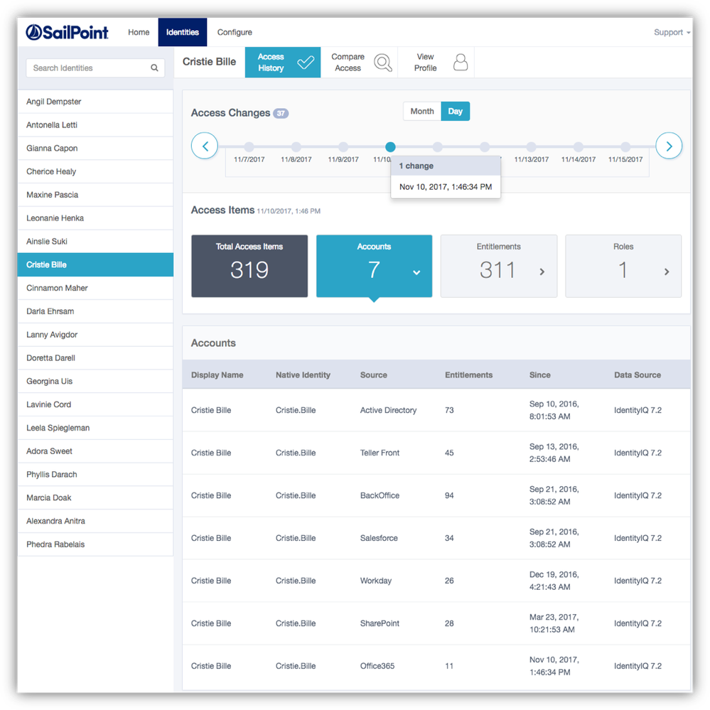This screenshot has width=710, height=710.
Task: Click the Compare Access magnifier icon
Action: [383, 63]
